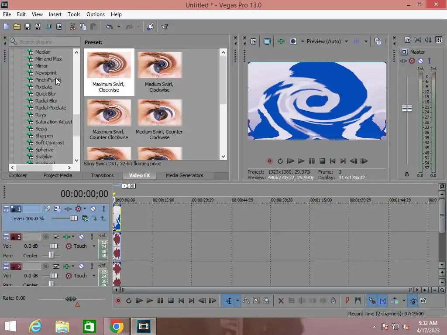Switch to the Transitions tab
Image resolution: width=447 pixels, height=335 pixels.
[102, 175]
